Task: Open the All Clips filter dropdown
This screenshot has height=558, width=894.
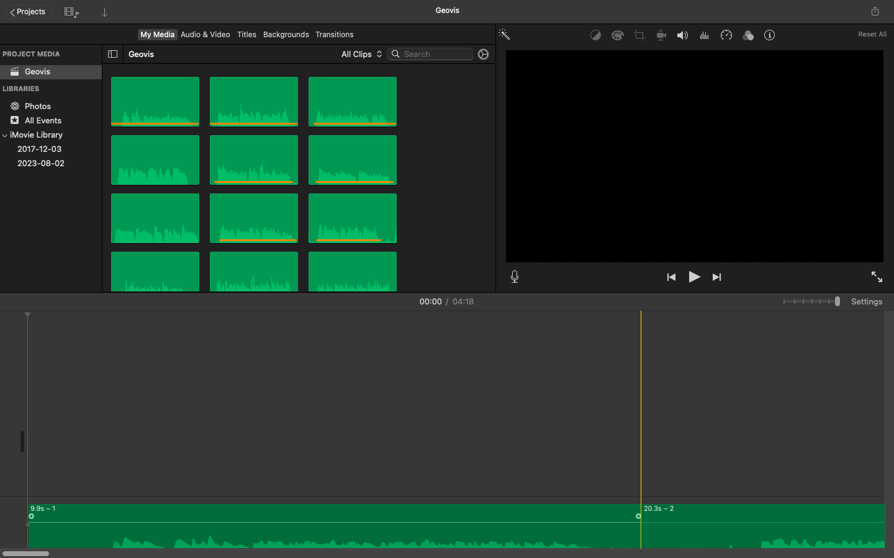Action: pyautogui.click(x=361, y=54)
